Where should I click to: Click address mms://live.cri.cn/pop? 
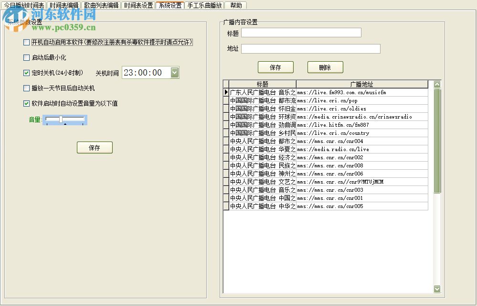(x=328, y=100)
